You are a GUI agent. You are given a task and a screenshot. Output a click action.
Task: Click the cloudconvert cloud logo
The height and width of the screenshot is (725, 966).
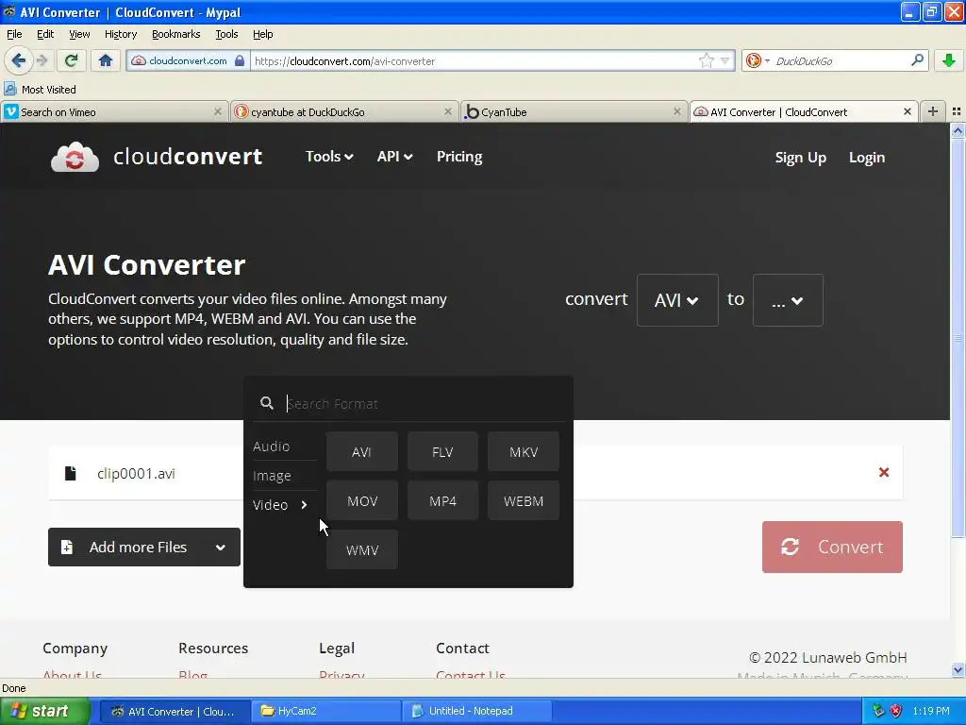pos(75,157)
